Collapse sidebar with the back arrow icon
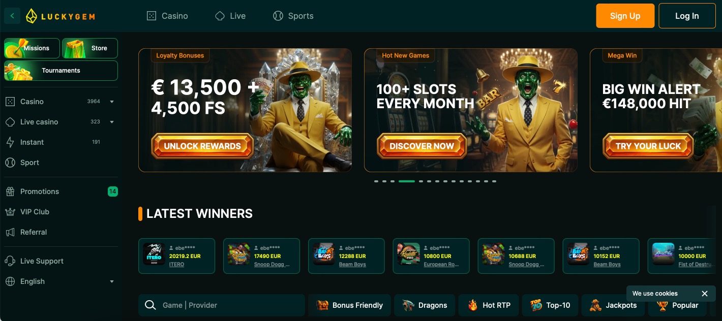 pos(12,16)
